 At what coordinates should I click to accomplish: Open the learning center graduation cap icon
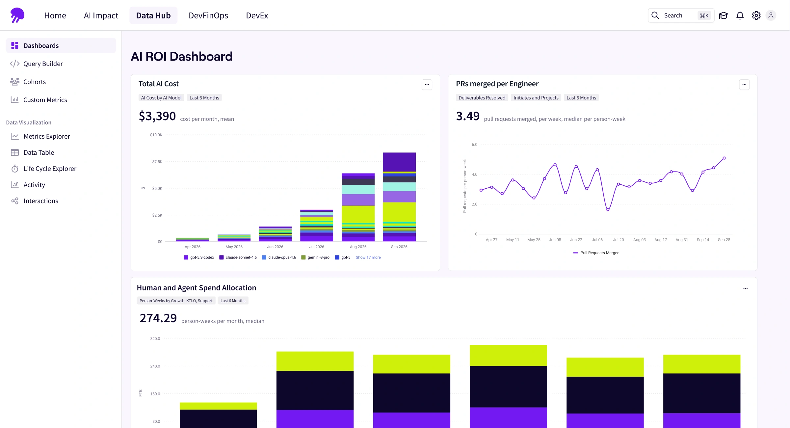click(x=723, y=15)
